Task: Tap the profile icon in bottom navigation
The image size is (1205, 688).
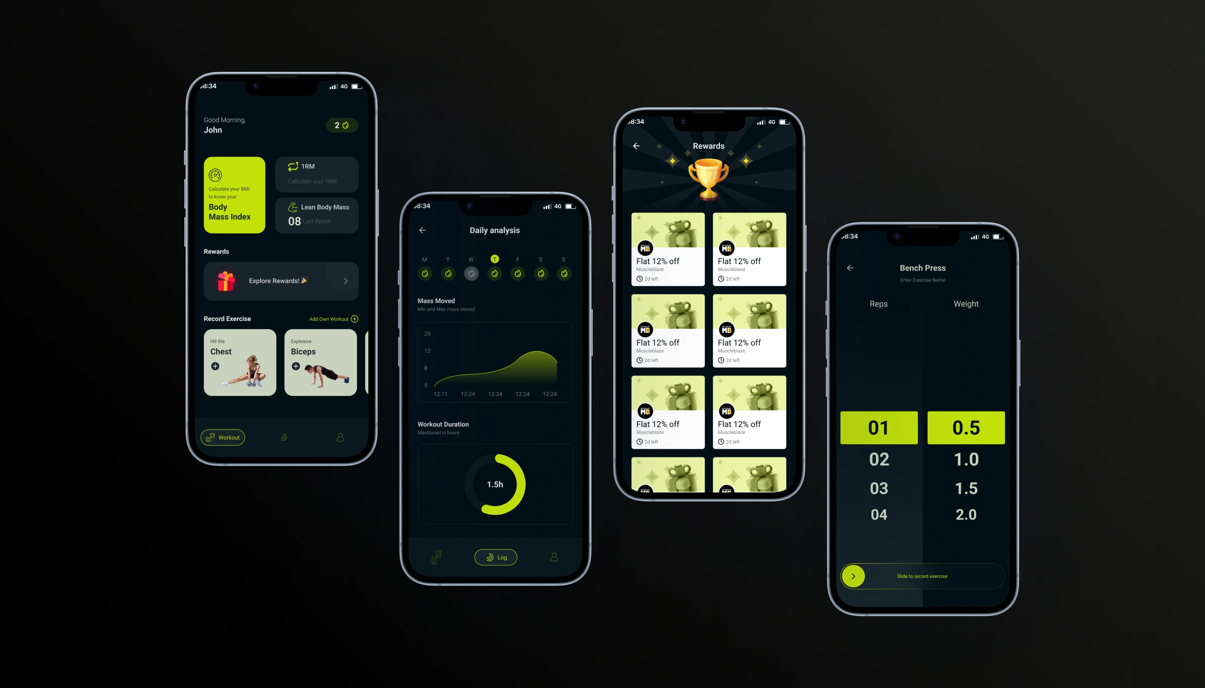Action: click(339, 437)
